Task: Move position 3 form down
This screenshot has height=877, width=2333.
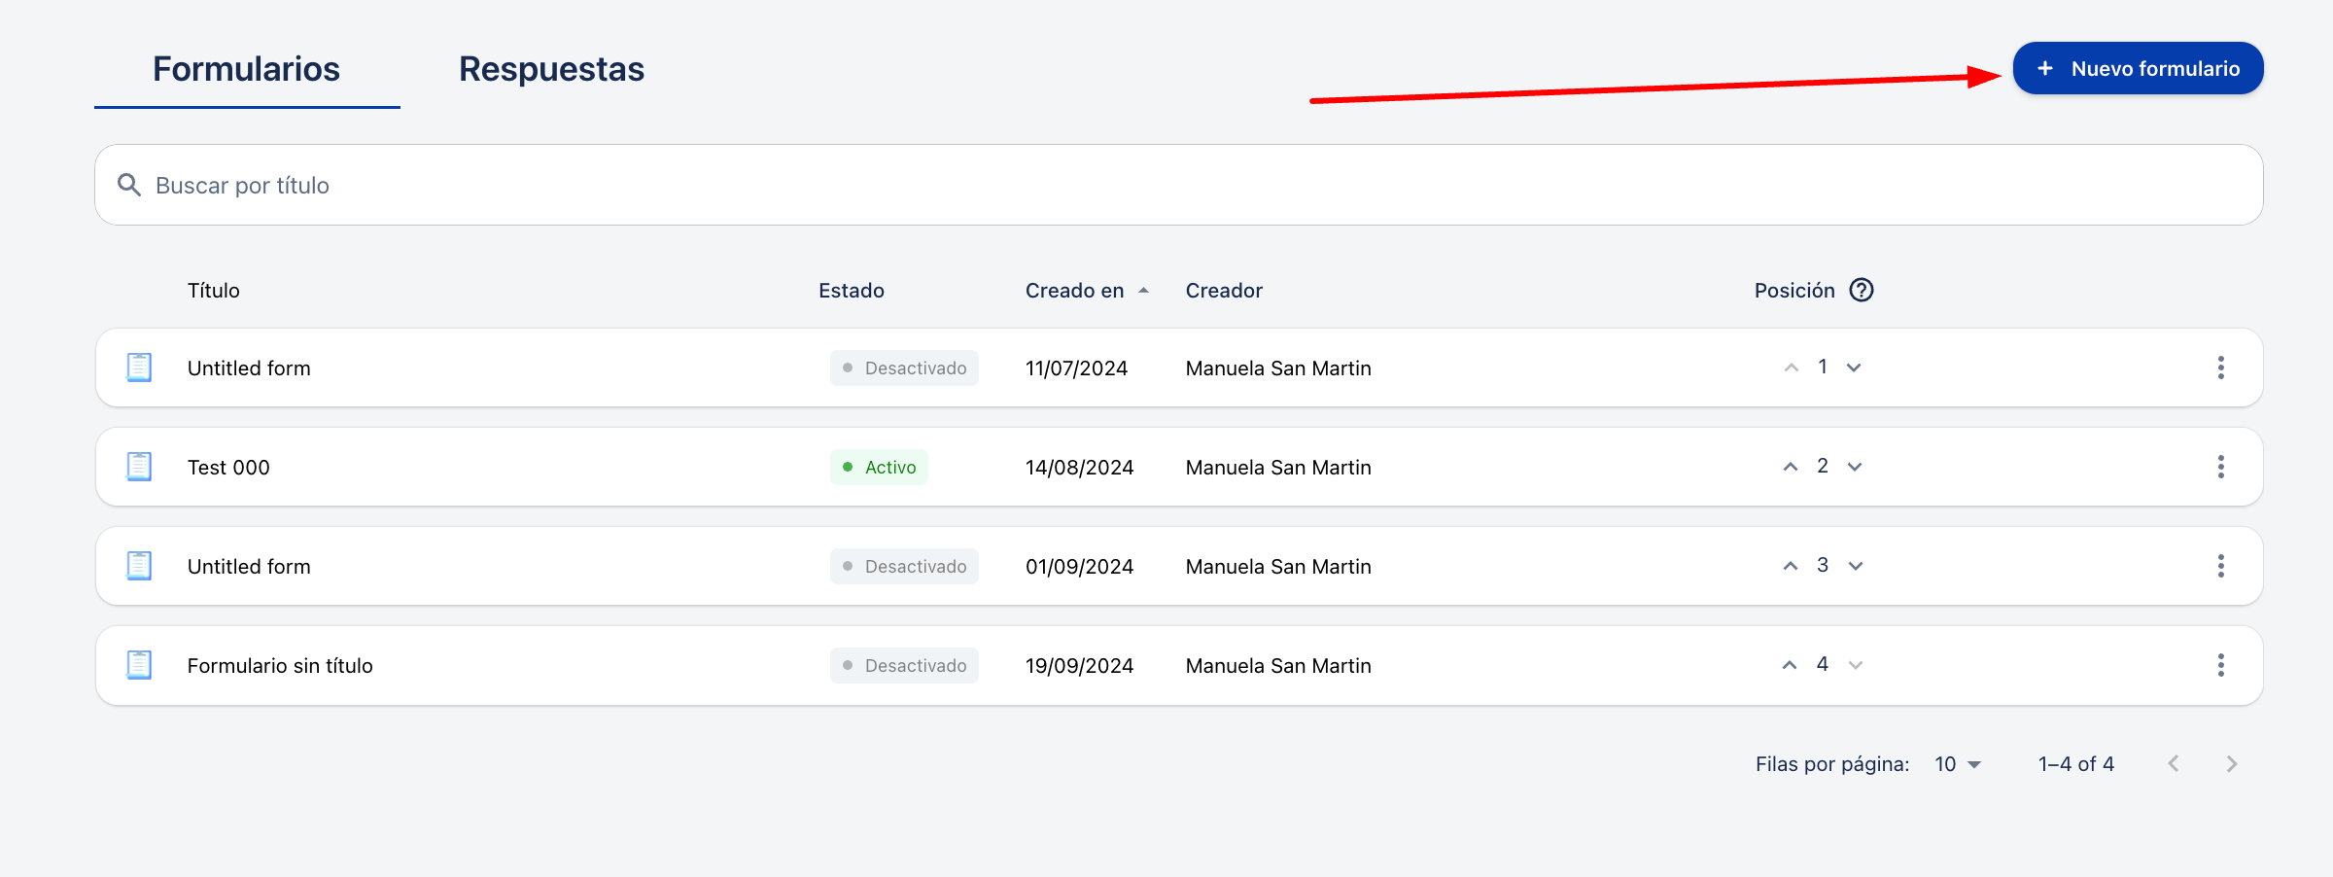Action: 1856,566
